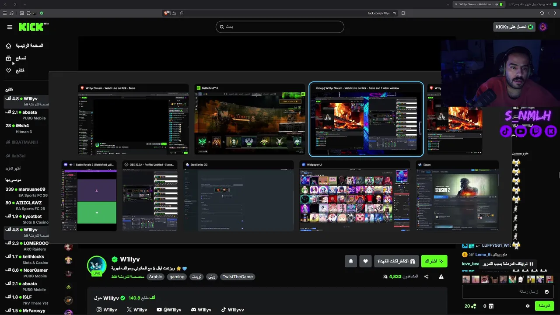560x315 pixels.
Task: Focus the Kick search box
Action: tap(280, 27)
